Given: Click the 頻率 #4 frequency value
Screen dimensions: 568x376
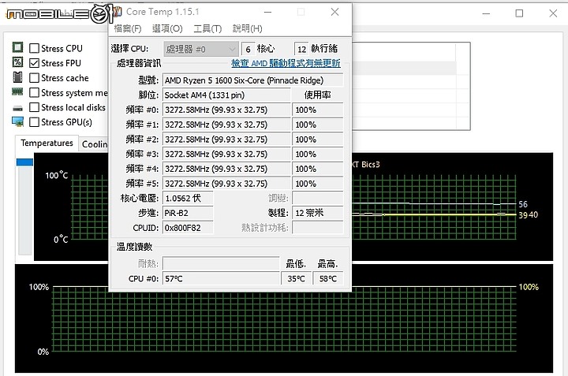Looking at the screenshot, I should click(226, 169).
